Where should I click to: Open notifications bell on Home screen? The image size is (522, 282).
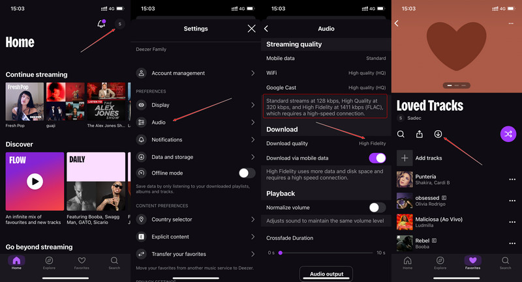pos(101,23)
